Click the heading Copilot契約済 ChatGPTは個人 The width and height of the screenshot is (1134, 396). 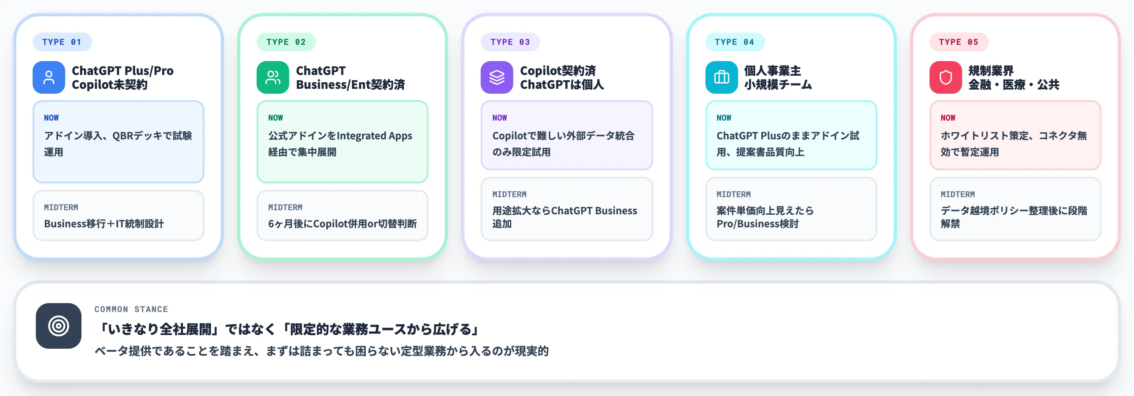point(562,77)
